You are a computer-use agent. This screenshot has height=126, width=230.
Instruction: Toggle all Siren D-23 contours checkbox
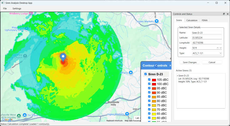(x=145, y=74)
